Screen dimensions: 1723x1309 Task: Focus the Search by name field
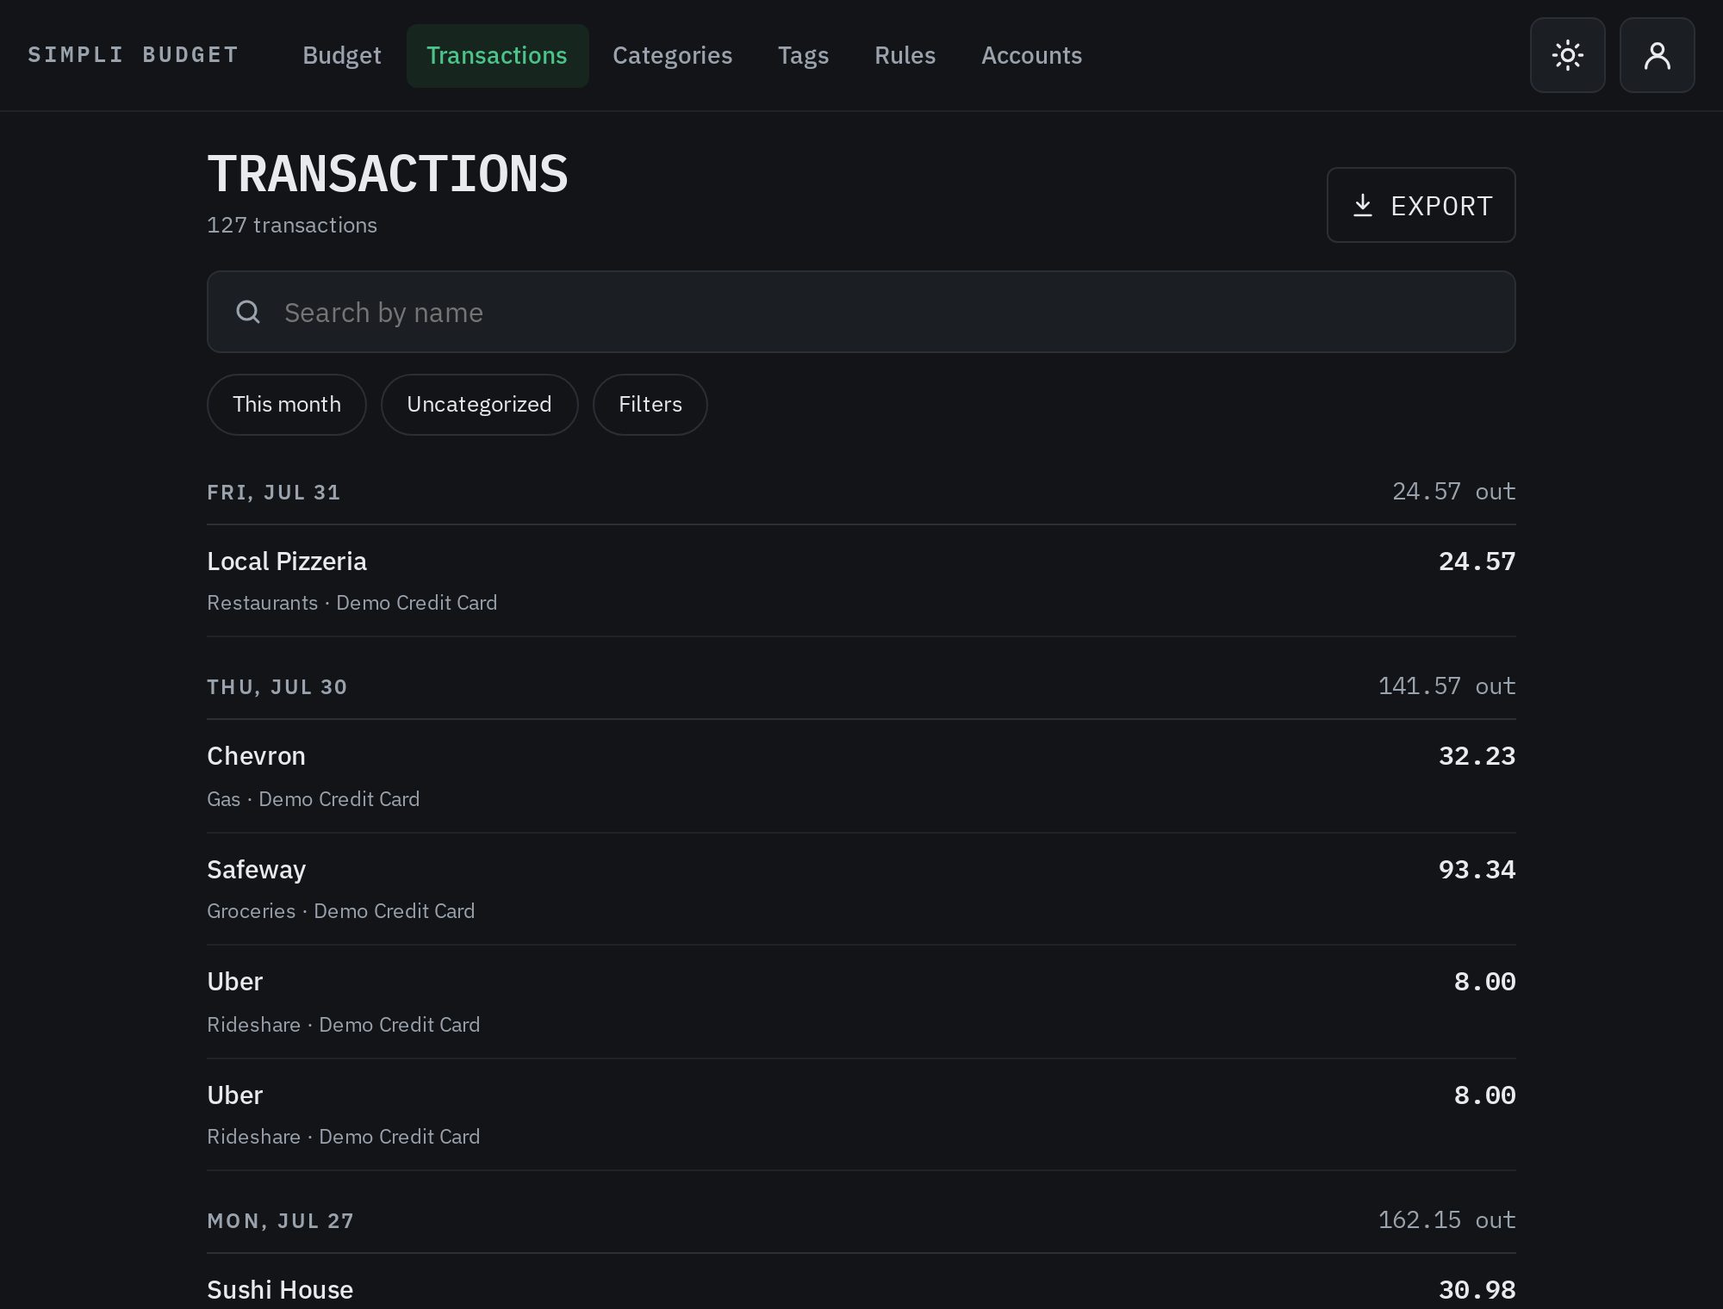coord(861,312)
